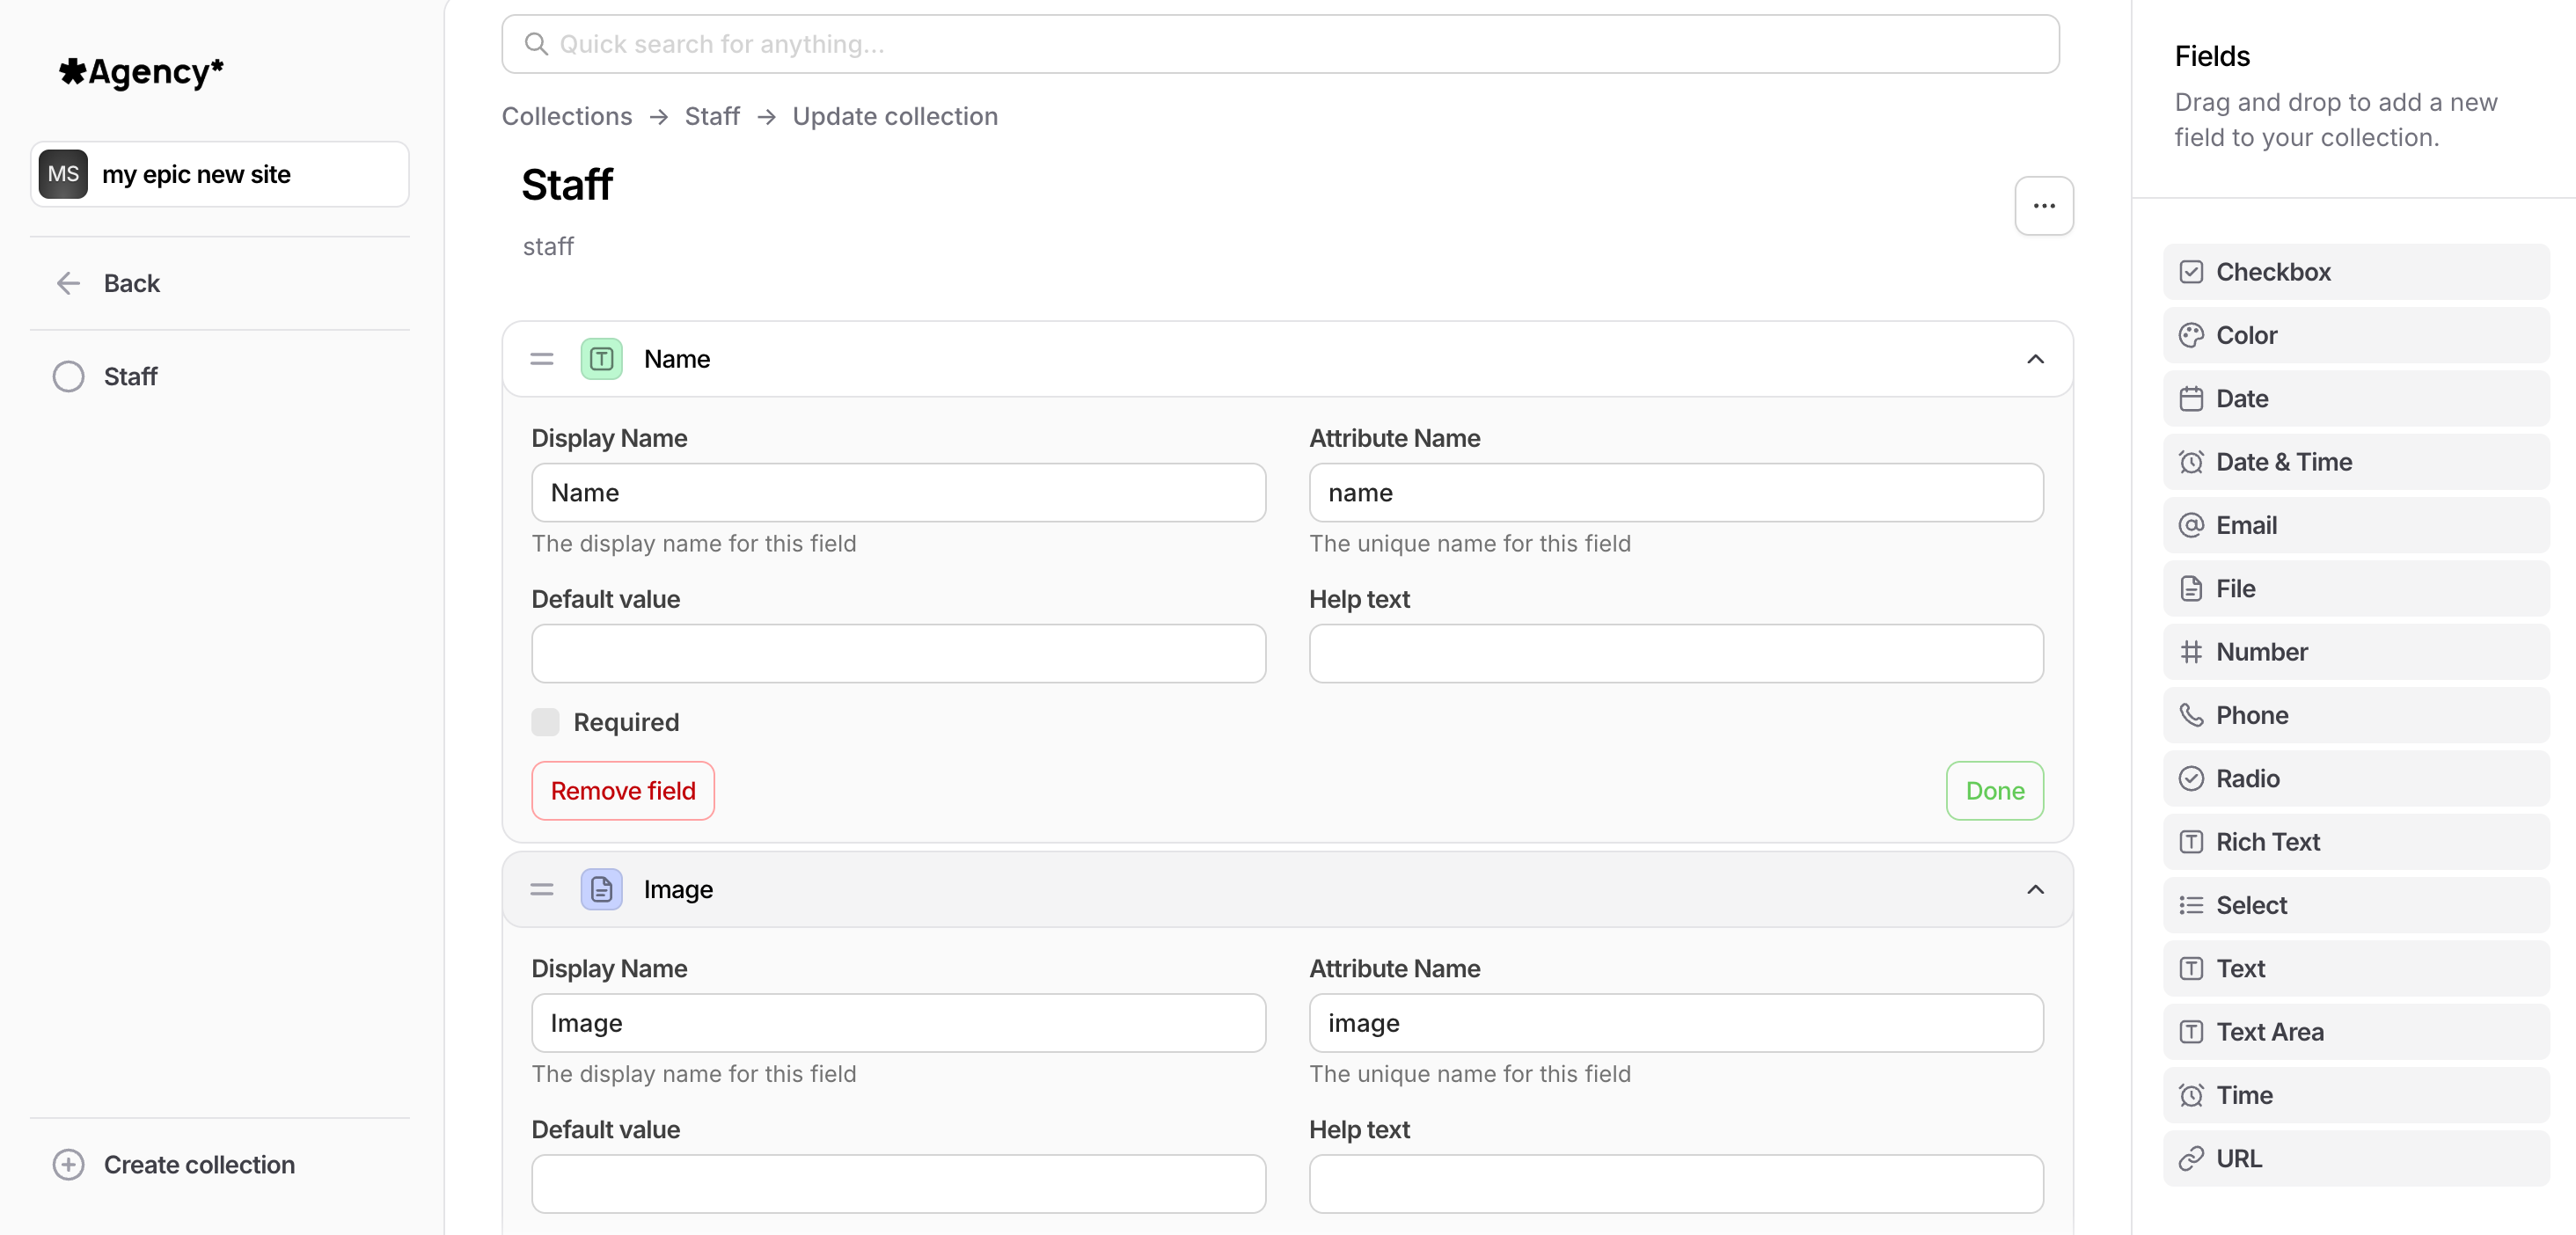Enable the Required checkbox for Name
Image resolution: width=2576 pixels, height=1235 pixels.
tap(545, 722)
